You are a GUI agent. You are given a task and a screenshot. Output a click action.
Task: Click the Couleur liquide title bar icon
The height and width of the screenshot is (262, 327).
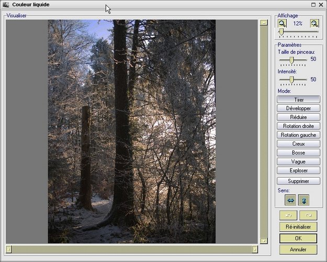[x=6, y=5]
